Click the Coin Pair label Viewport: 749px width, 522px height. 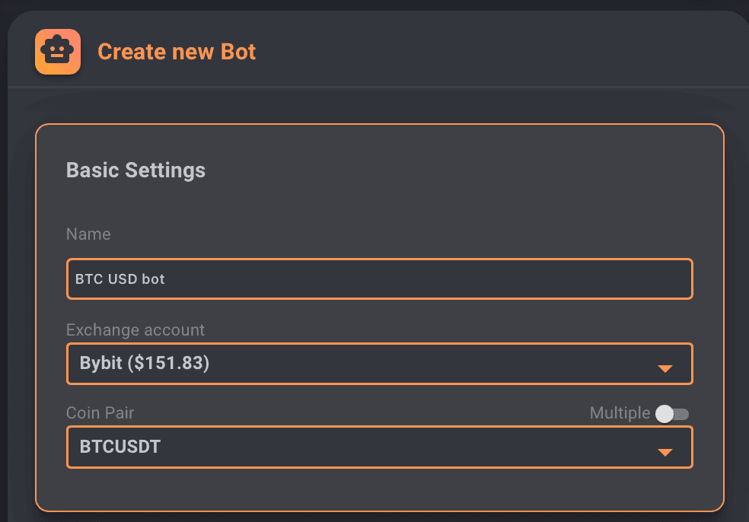coord(100,413)
